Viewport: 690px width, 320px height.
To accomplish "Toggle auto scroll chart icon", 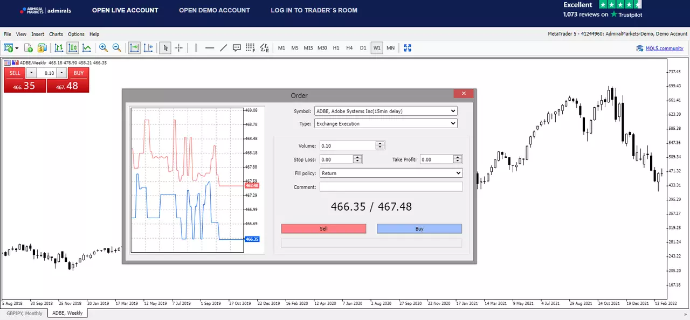I will coord(134,48).
